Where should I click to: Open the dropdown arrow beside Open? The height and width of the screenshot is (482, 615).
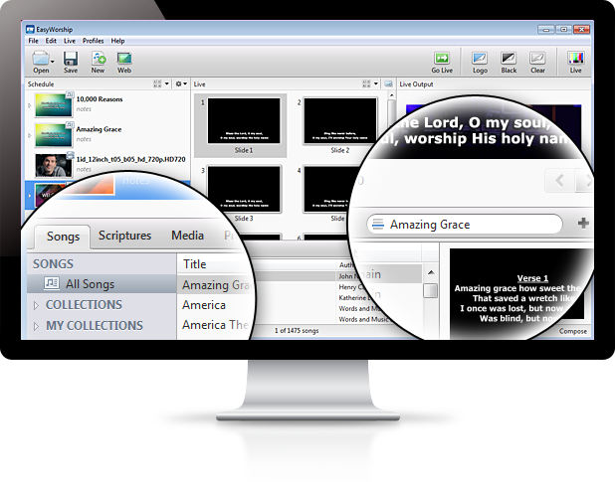(53, 62)
